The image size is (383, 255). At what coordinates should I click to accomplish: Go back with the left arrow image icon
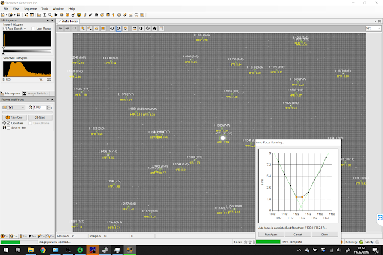(x=60, y=29)
